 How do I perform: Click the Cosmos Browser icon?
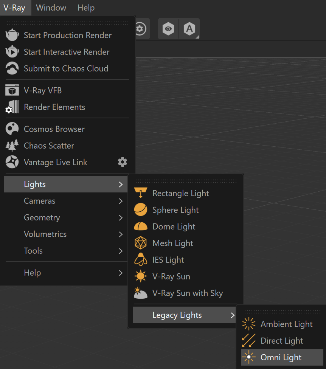[12, 129]
